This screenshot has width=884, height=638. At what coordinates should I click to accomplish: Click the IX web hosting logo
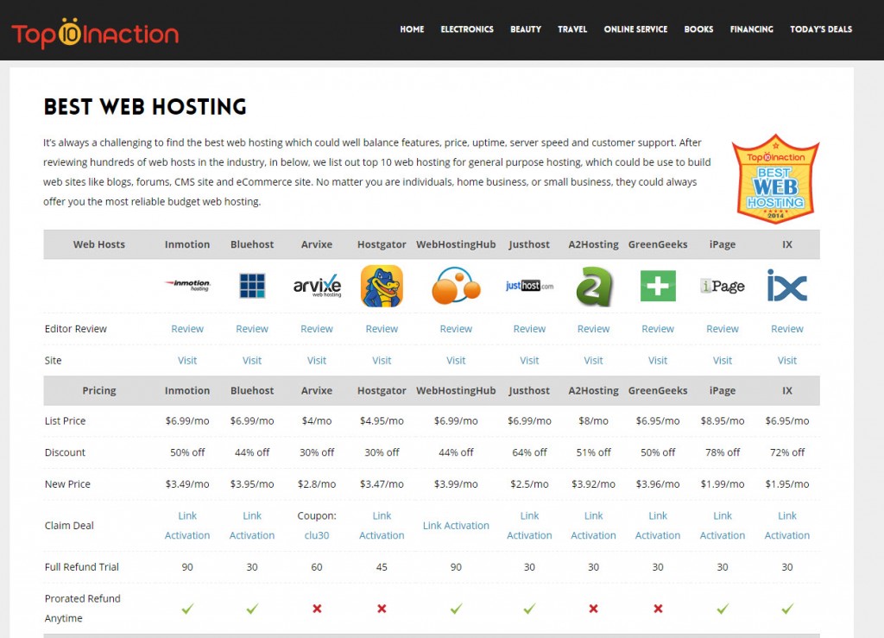(786, 286)
